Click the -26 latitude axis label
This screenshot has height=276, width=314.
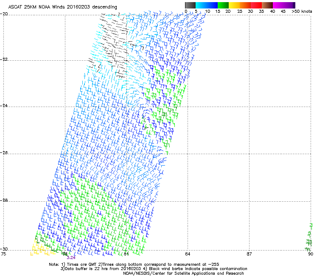tap(4, 153)
